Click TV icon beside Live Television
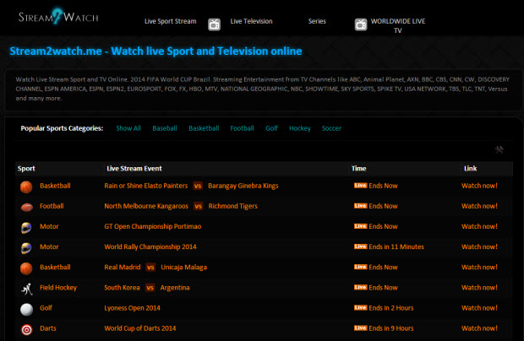The height and width of the screenshot is (341, 524). pyautogui.click(x=214, y=24)
